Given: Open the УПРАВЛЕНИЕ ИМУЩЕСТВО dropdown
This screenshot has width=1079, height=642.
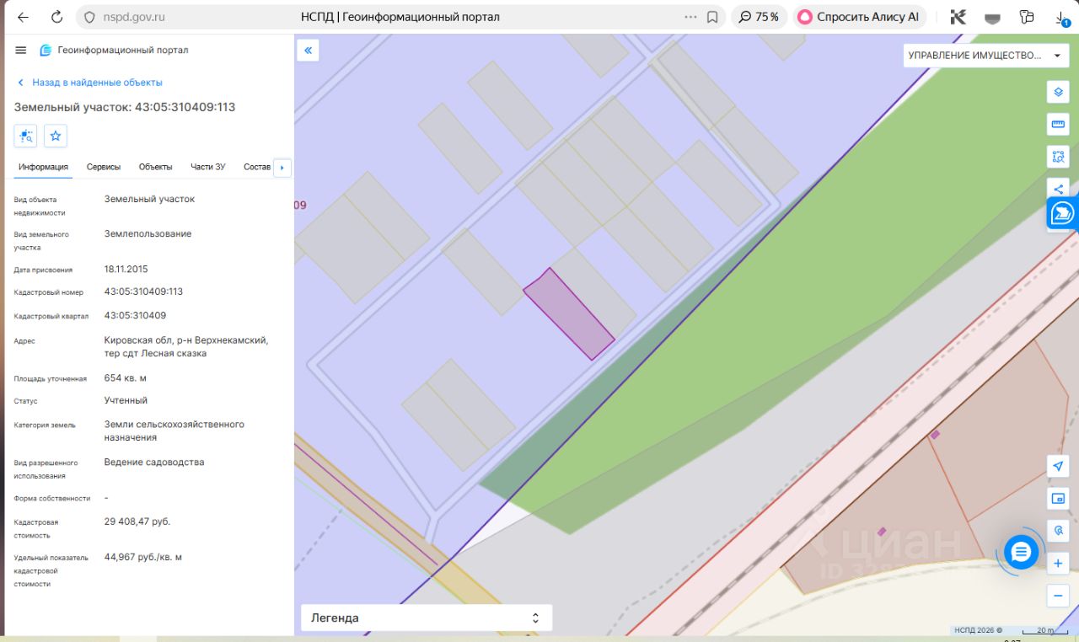Looking at the screenshot, I should click(x=984, y=56).
